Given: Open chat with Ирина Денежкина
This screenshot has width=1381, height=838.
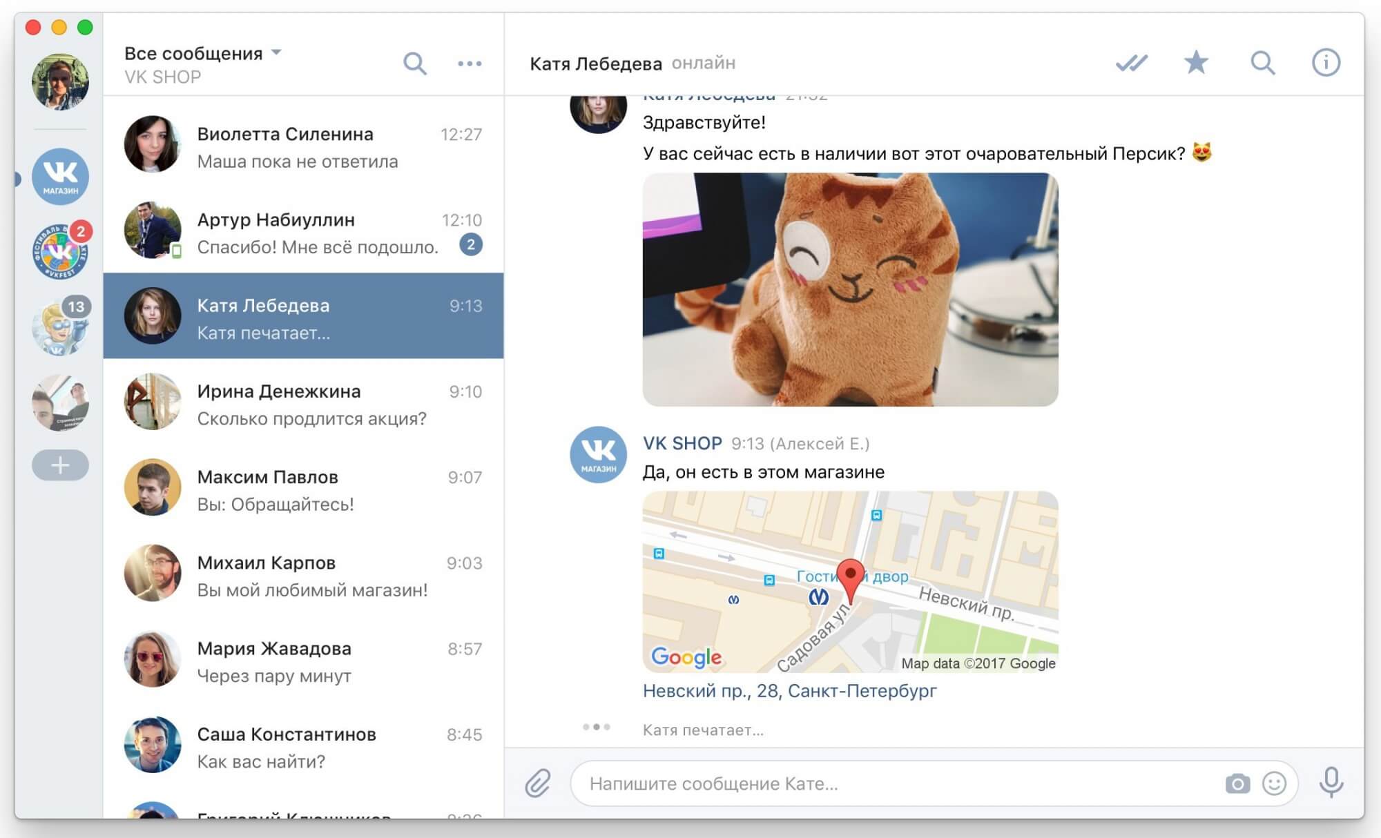Looking at the screenshot, I should tap(303, 404).
